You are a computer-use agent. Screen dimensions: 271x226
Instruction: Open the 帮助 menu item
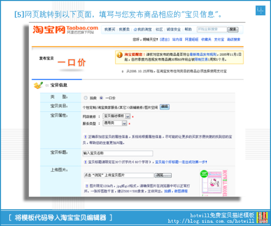click(188, 29)
